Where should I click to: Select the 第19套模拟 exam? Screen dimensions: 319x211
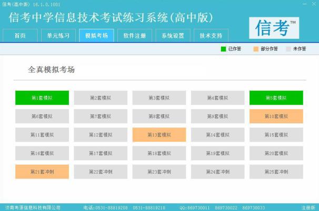pyautogui.click(x=218, y=153)
